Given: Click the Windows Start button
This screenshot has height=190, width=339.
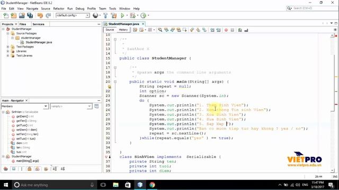Looking at the screenshot, I should [6, 185].
